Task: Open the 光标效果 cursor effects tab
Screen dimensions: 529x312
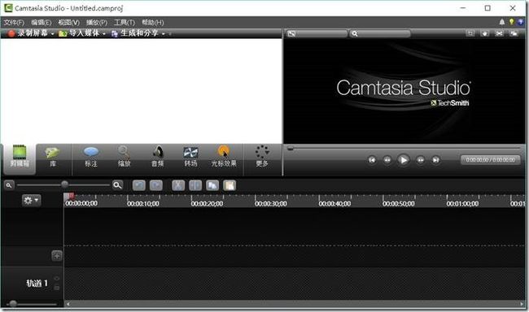Action: coord(224,157)
